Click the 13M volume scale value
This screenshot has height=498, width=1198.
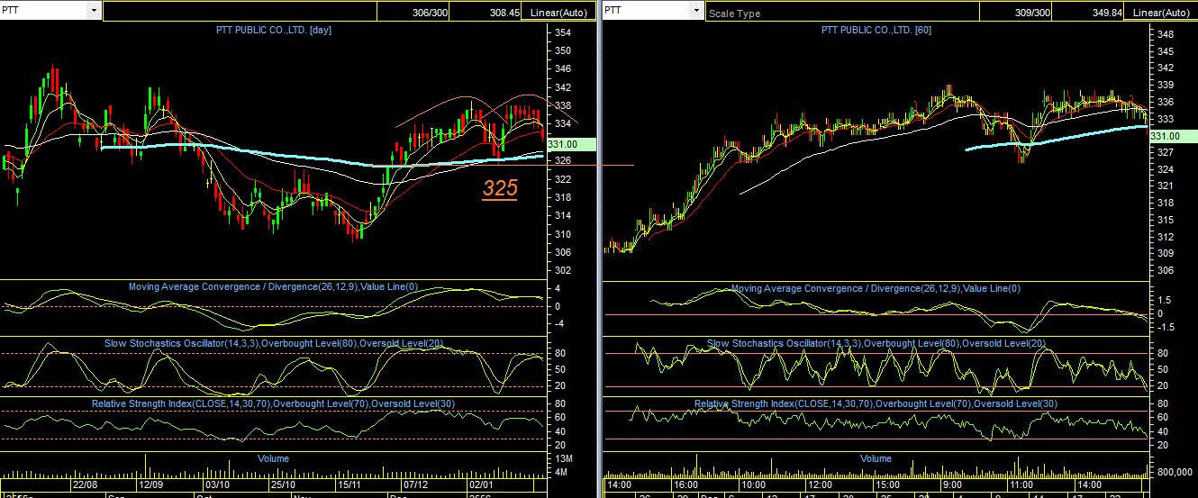pyautogui.click(x=563, y=459)
